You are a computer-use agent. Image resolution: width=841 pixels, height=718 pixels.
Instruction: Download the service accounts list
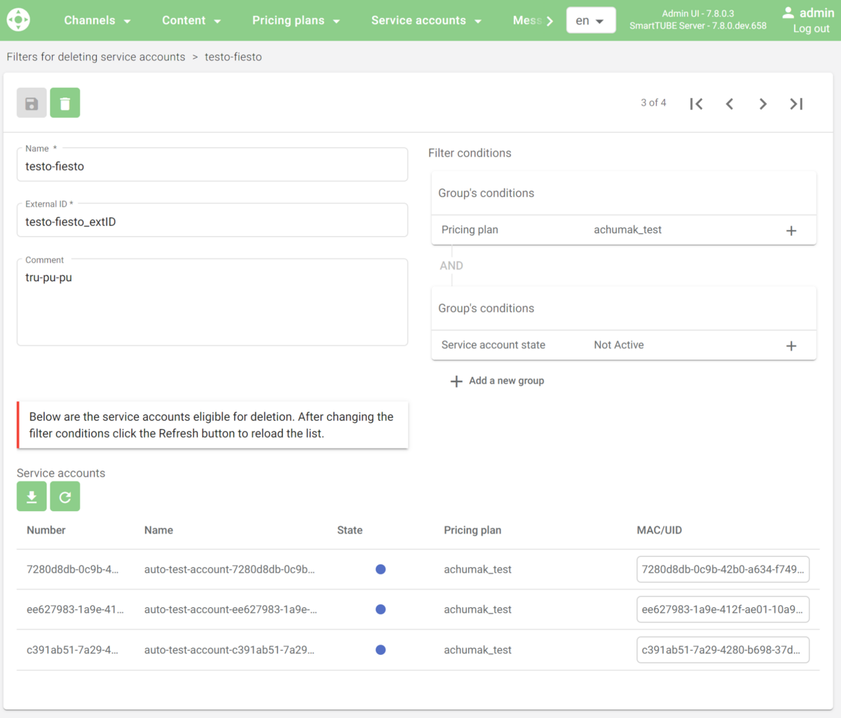(x=32, y=496)
